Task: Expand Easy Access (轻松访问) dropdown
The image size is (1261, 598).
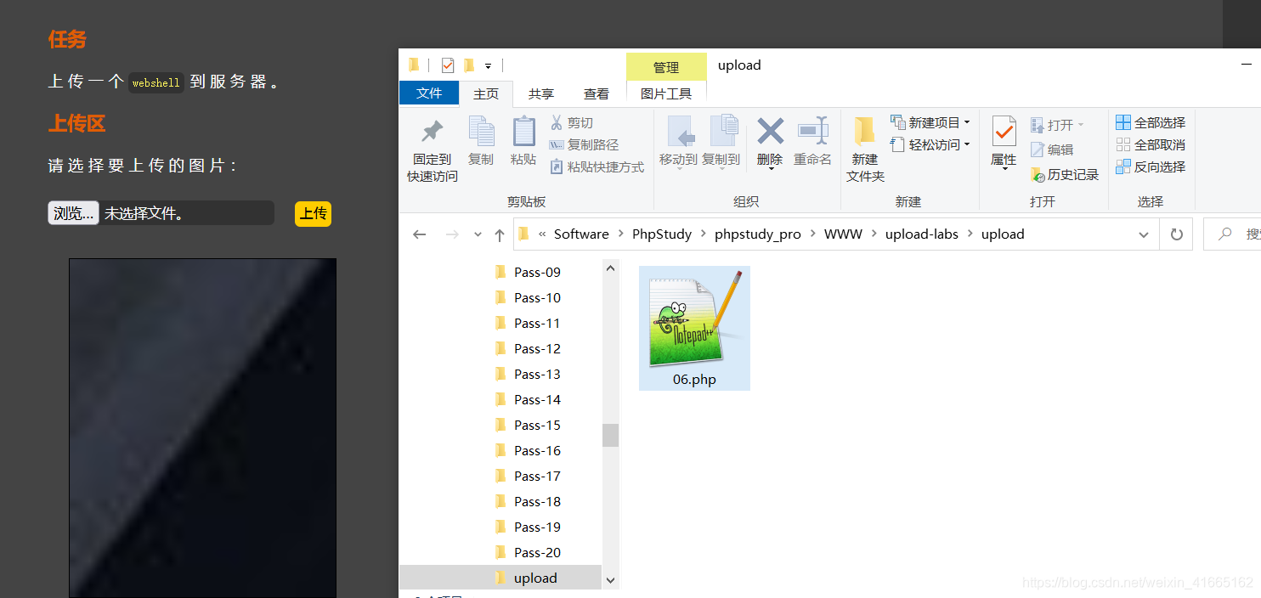Action: pyautogui.click(x=967, y=144)
